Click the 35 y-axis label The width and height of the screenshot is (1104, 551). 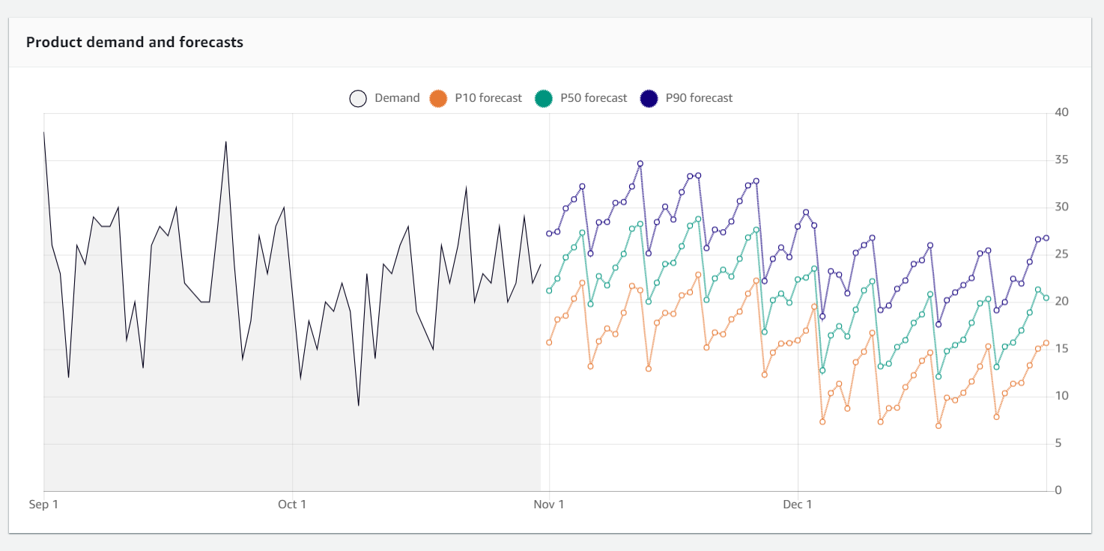(x=1061, y=159)
